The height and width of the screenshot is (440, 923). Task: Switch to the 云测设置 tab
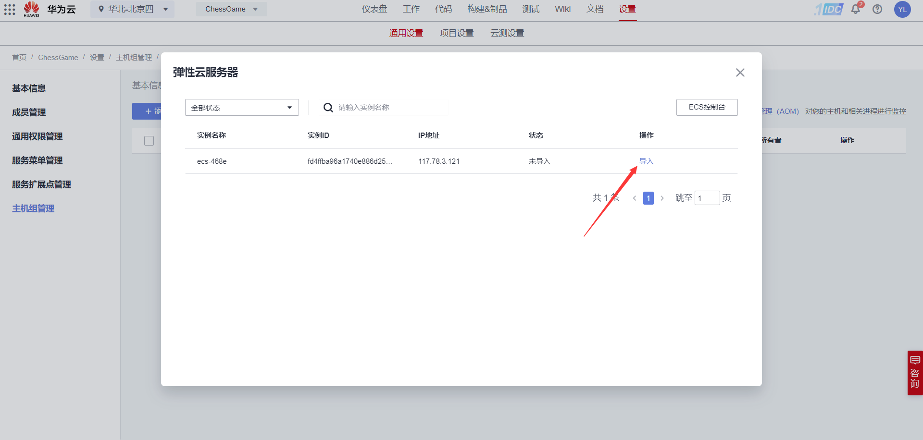coord(507,33)
